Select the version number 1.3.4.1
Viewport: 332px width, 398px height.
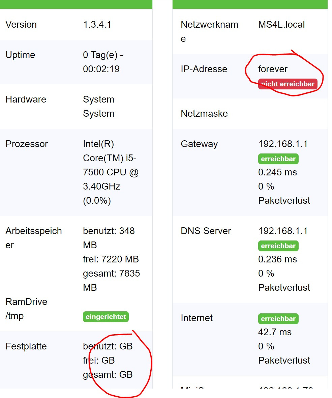pos(97,25)
